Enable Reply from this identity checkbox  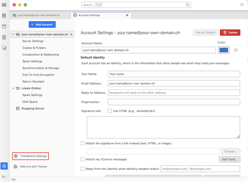click(x=82, y=169)
